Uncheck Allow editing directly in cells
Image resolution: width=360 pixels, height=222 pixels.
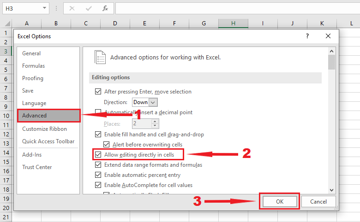coord(98,155)
